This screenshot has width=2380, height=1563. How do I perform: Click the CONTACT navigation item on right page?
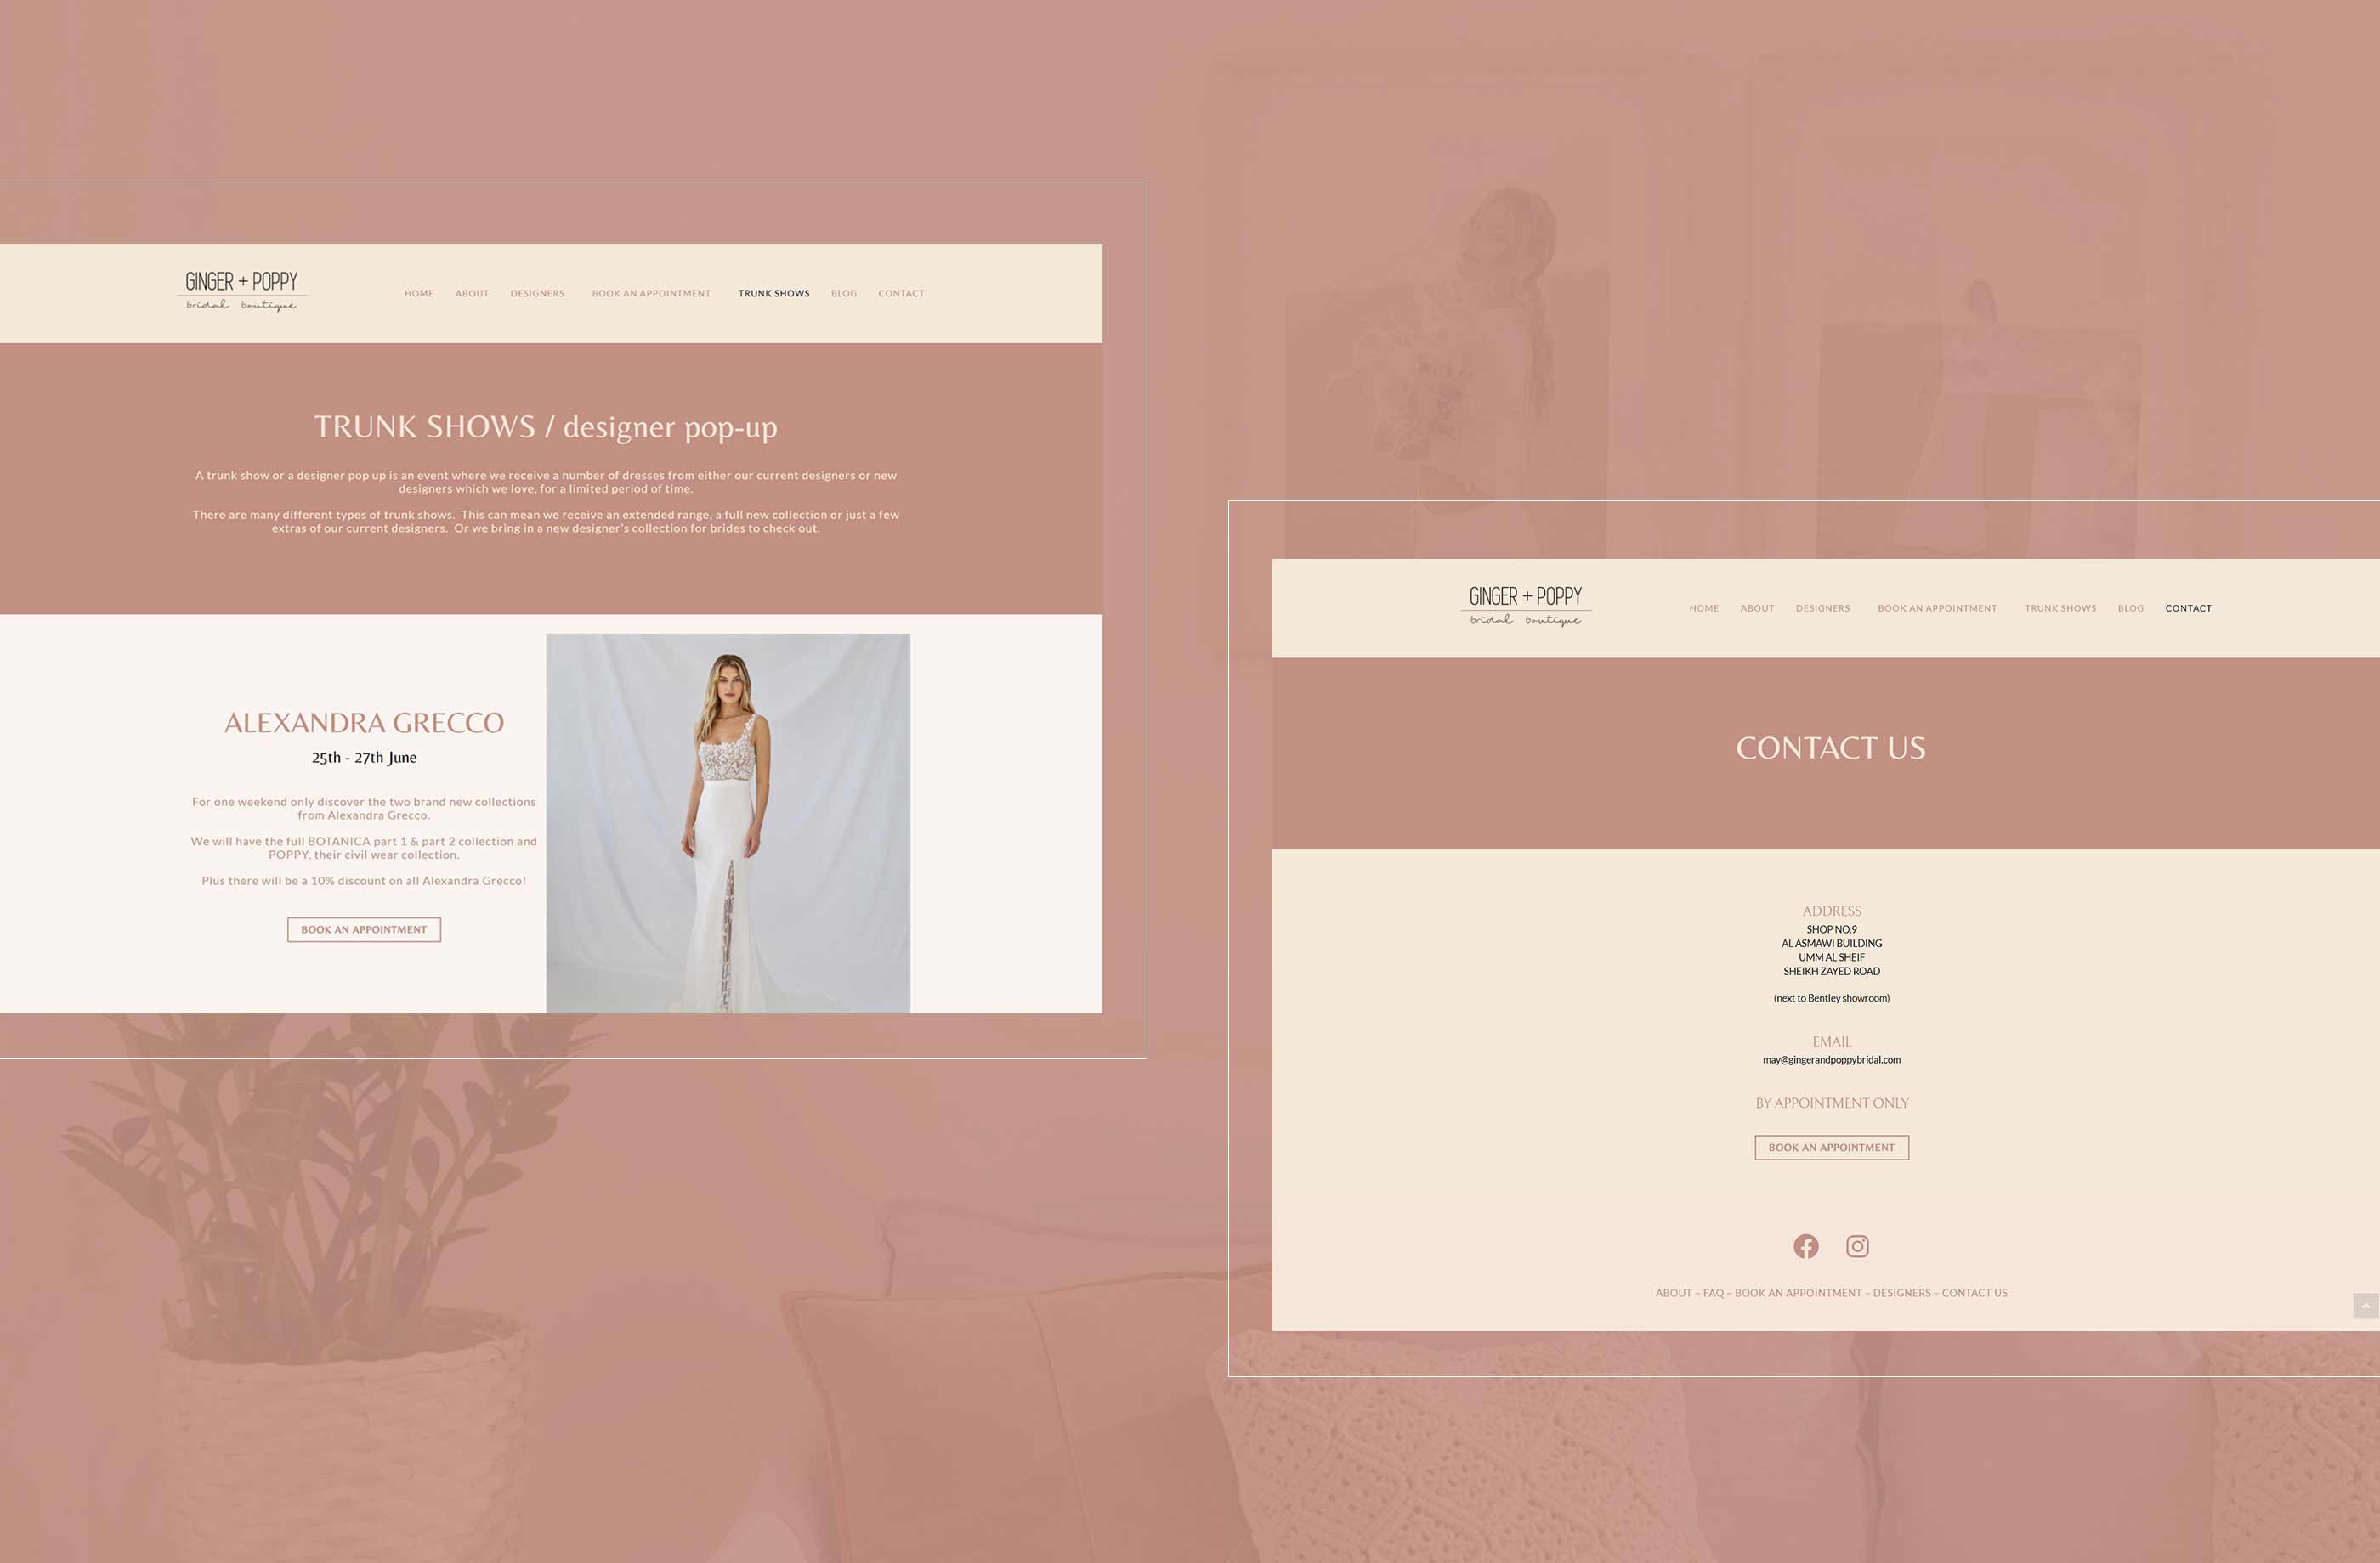click(2188, 607)
